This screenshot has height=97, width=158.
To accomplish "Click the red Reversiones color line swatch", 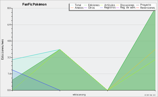I will coord(137,8).
